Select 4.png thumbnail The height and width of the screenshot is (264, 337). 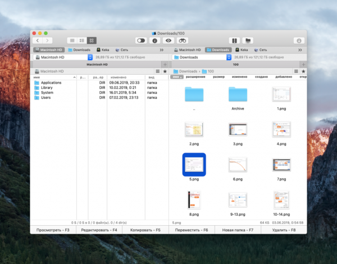(x=281, y=129)
